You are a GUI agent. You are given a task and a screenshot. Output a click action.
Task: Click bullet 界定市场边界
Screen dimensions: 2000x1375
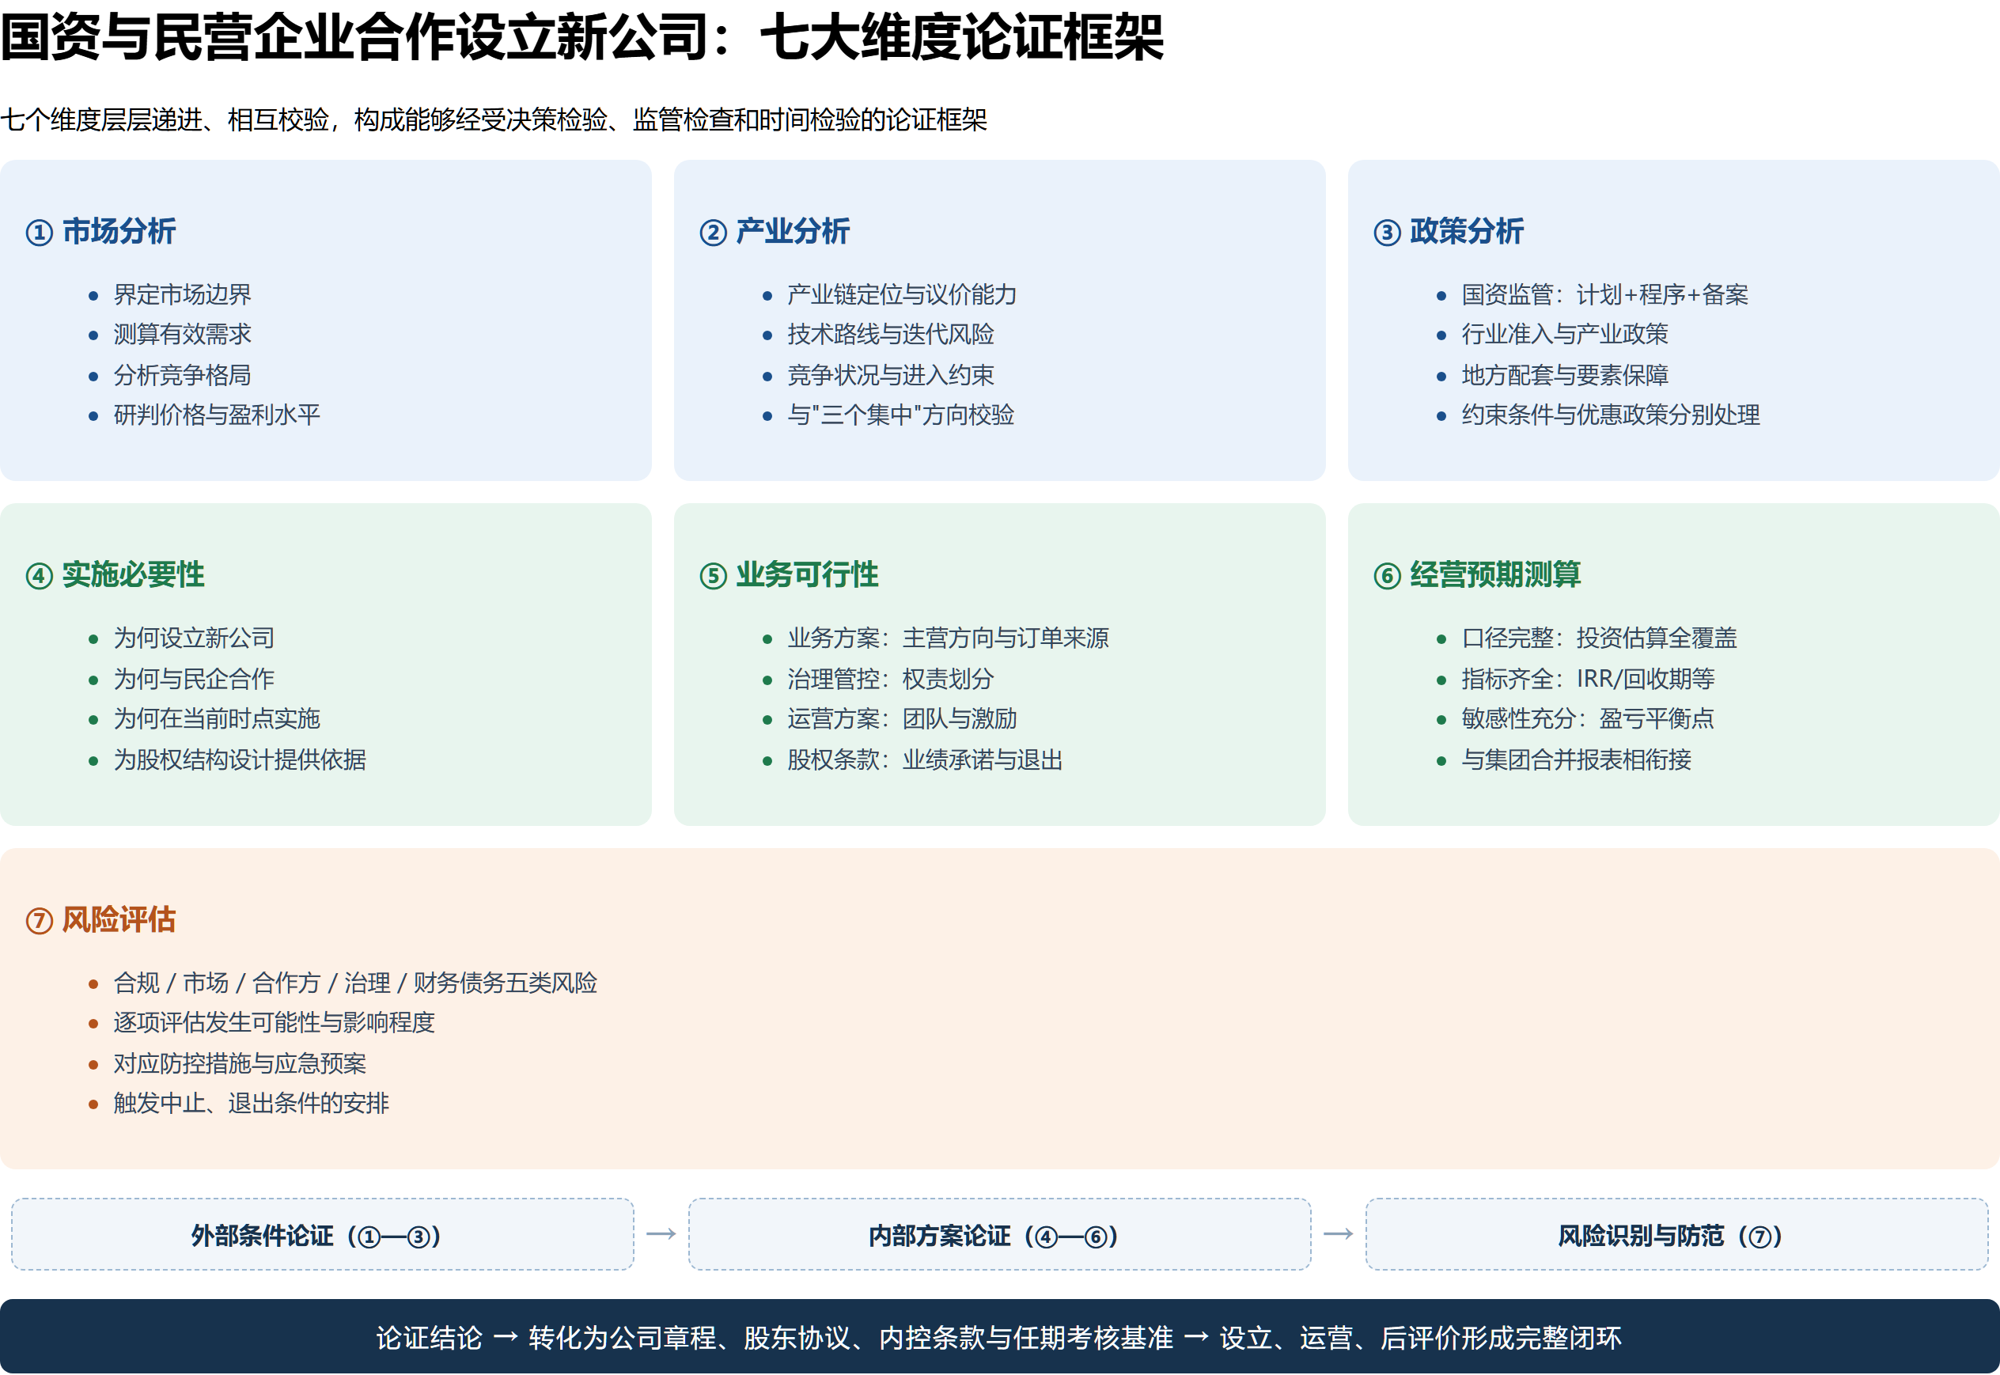click(183, 294)
